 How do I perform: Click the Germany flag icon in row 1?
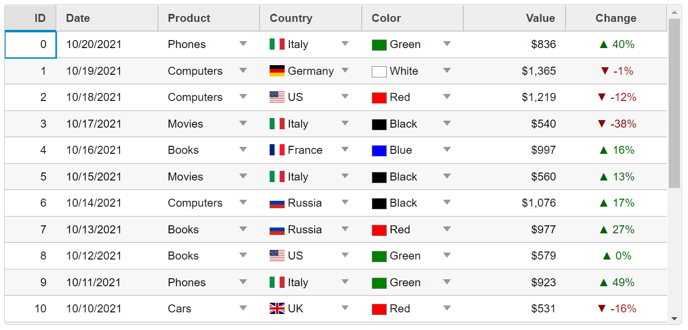pyautogui.click(x=277, y=71)
